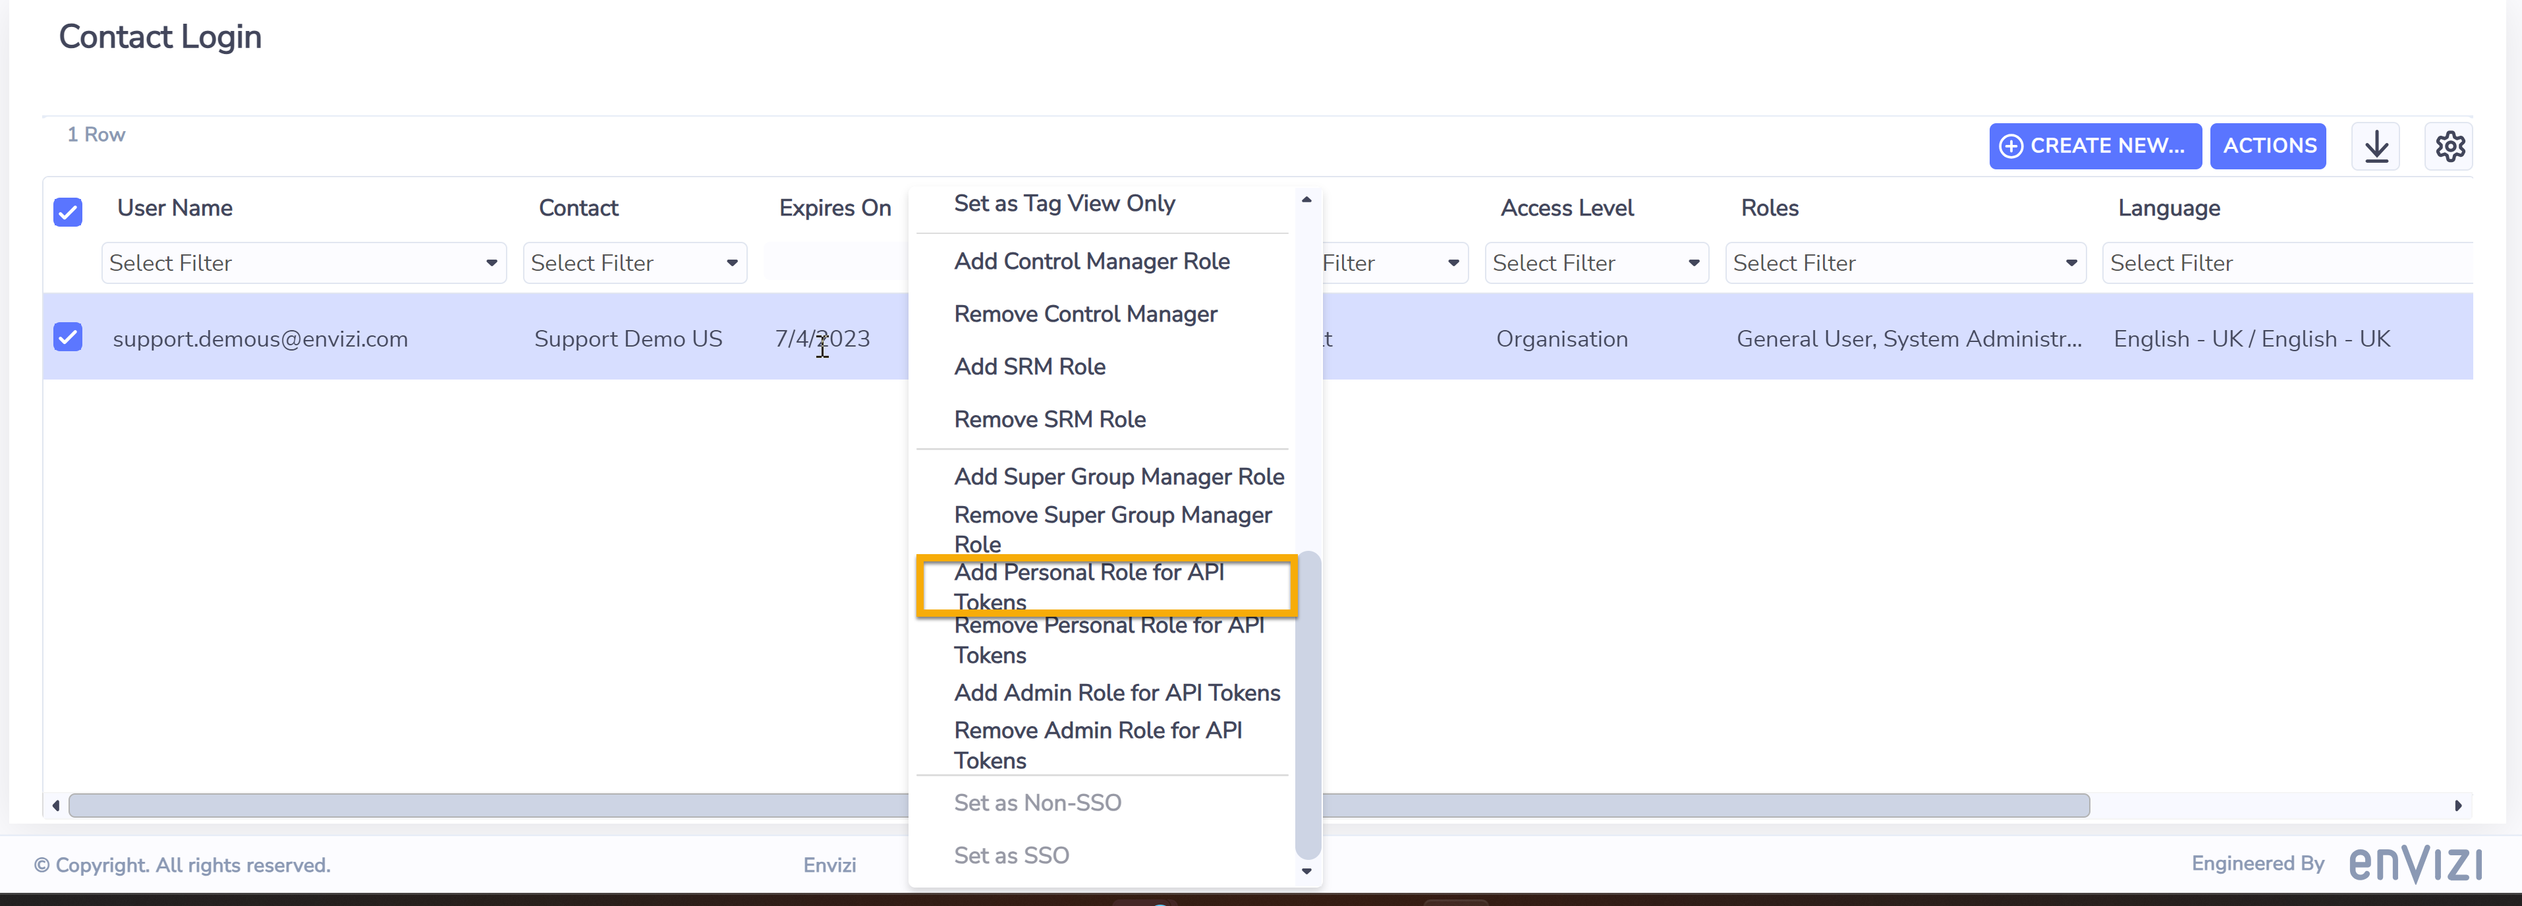Select Add Admin Role for API Tokens
Viewport: 2522px width, 906px height.
pyautogui.click(x=1117, y=693)
